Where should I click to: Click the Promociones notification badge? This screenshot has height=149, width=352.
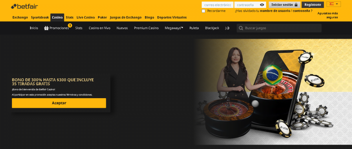[x=70, y=25]
